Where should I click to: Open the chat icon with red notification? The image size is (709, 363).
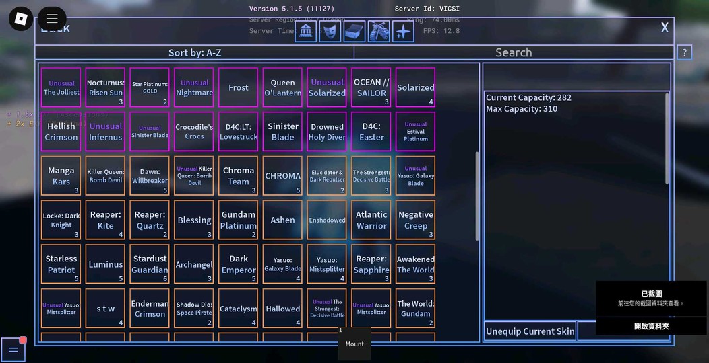(13, 350)
